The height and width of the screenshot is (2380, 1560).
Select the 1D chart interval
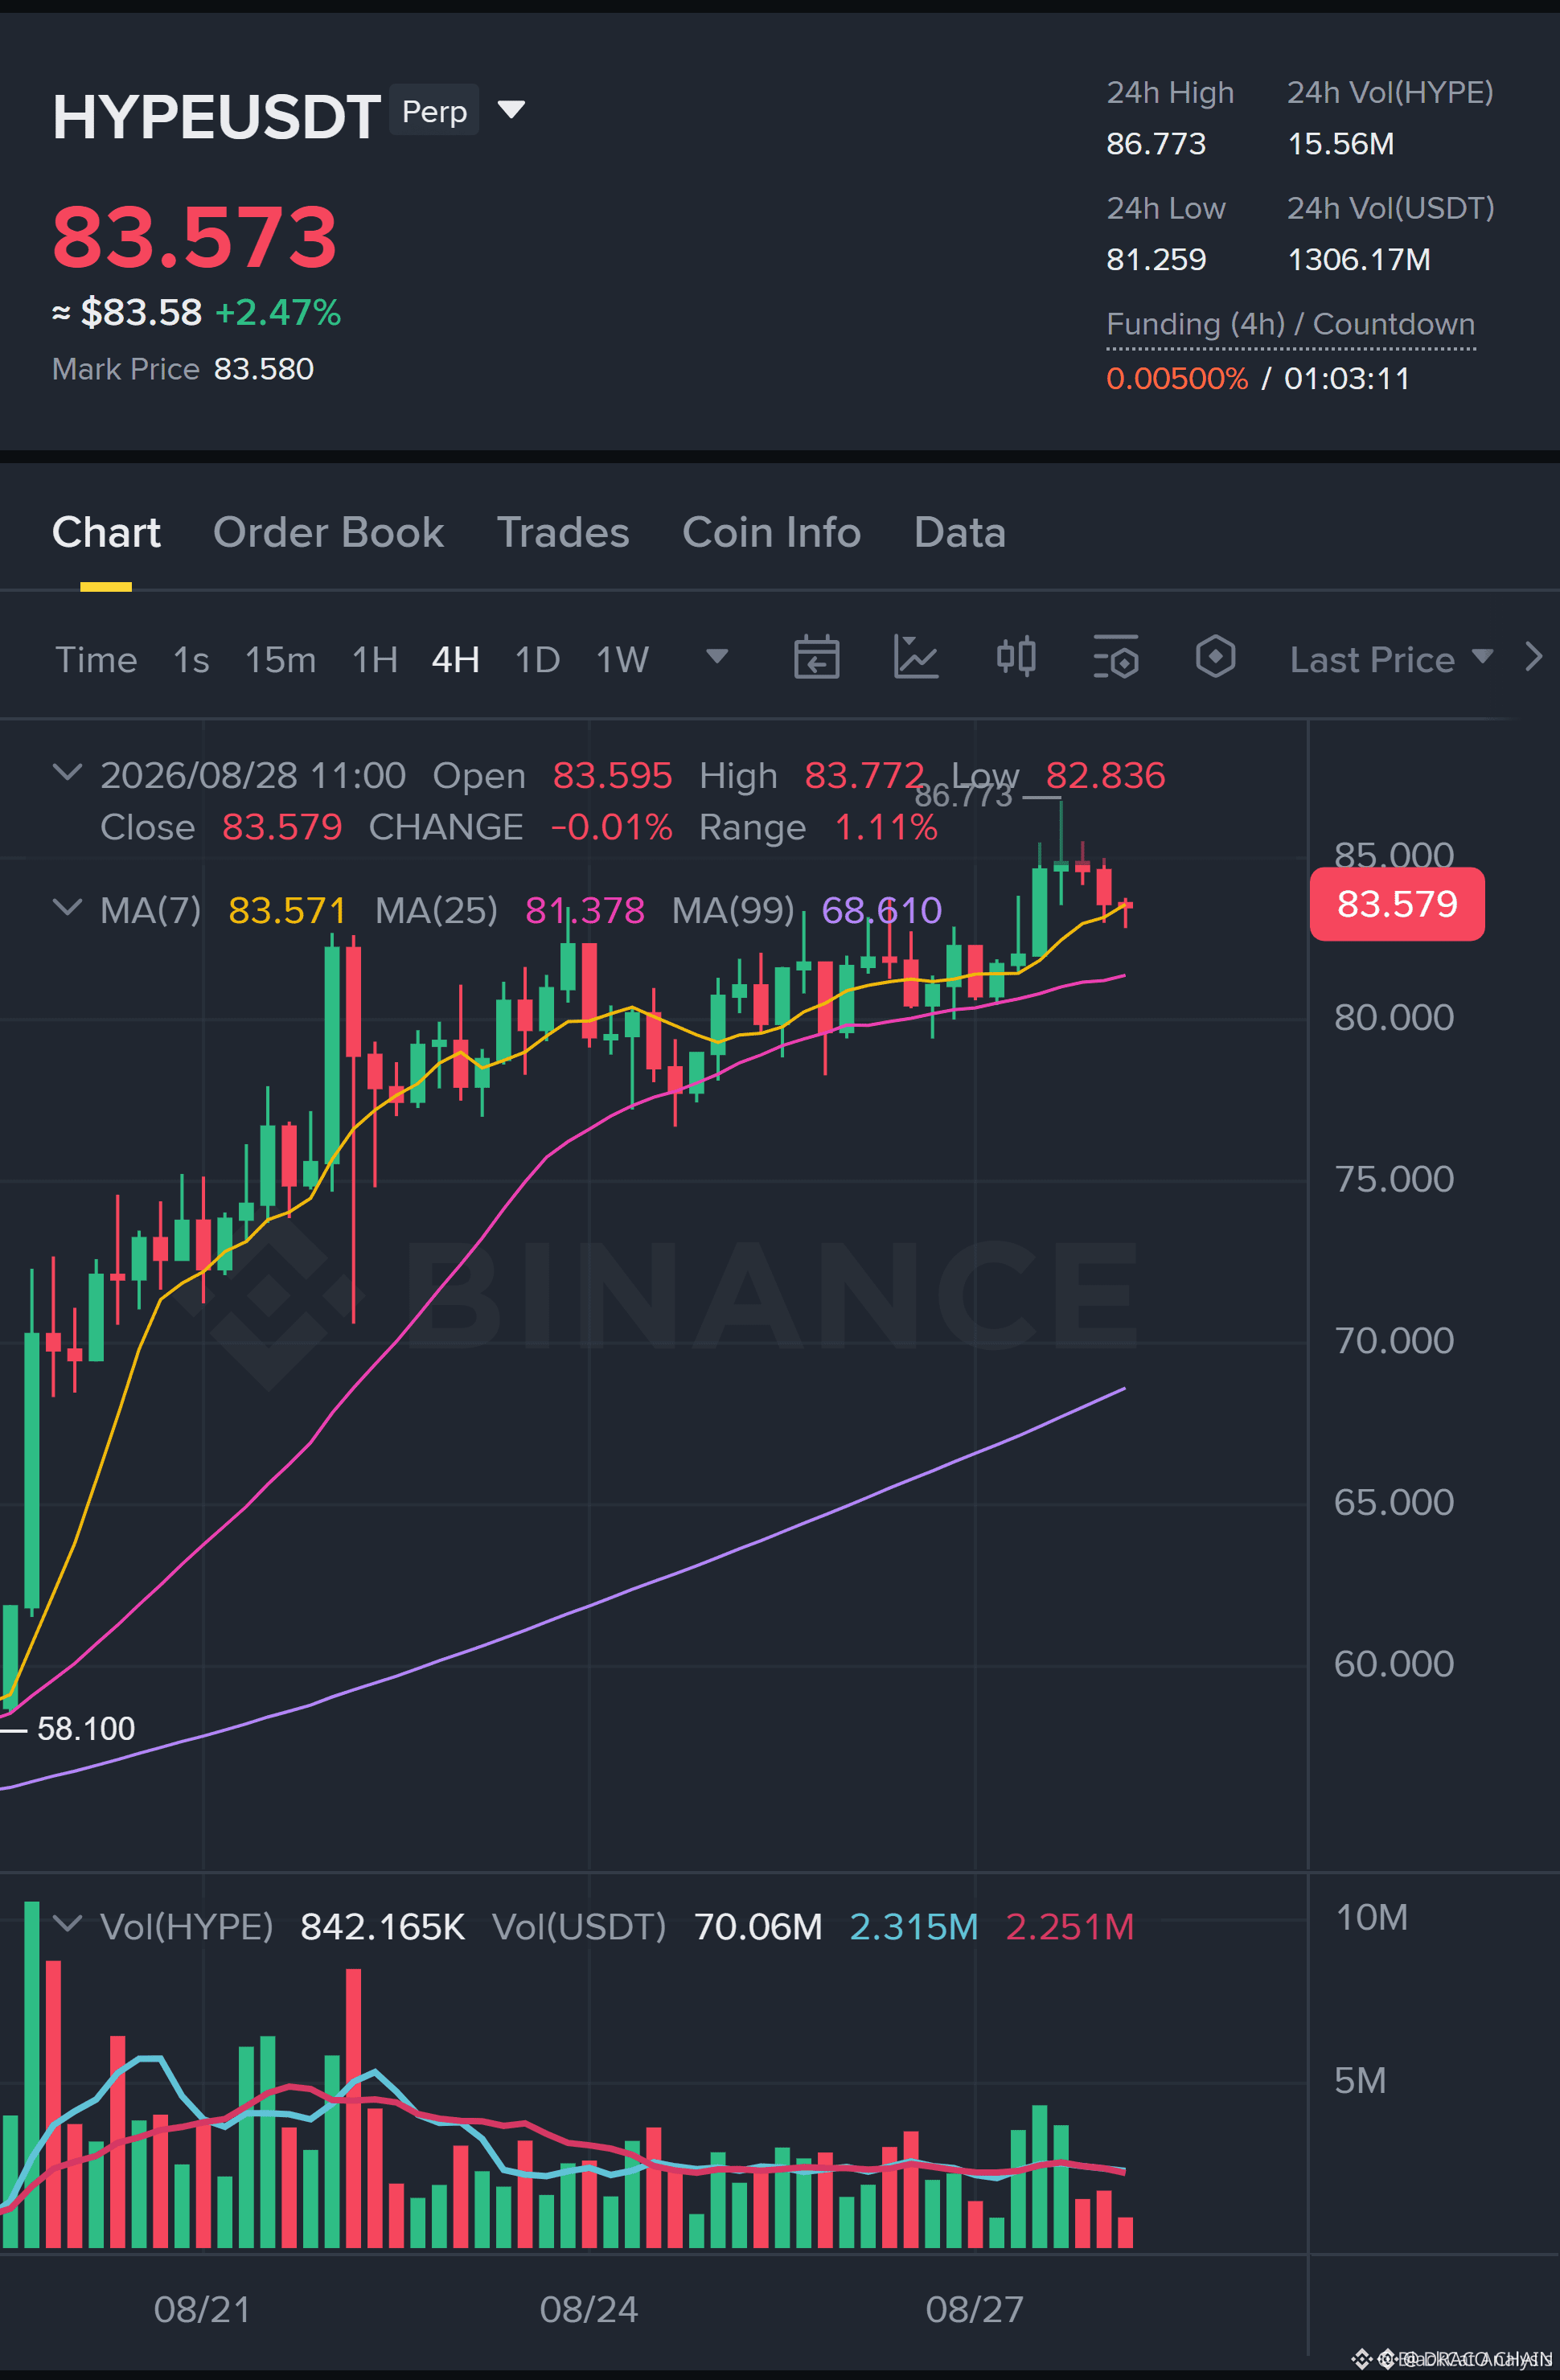[537, 659]
